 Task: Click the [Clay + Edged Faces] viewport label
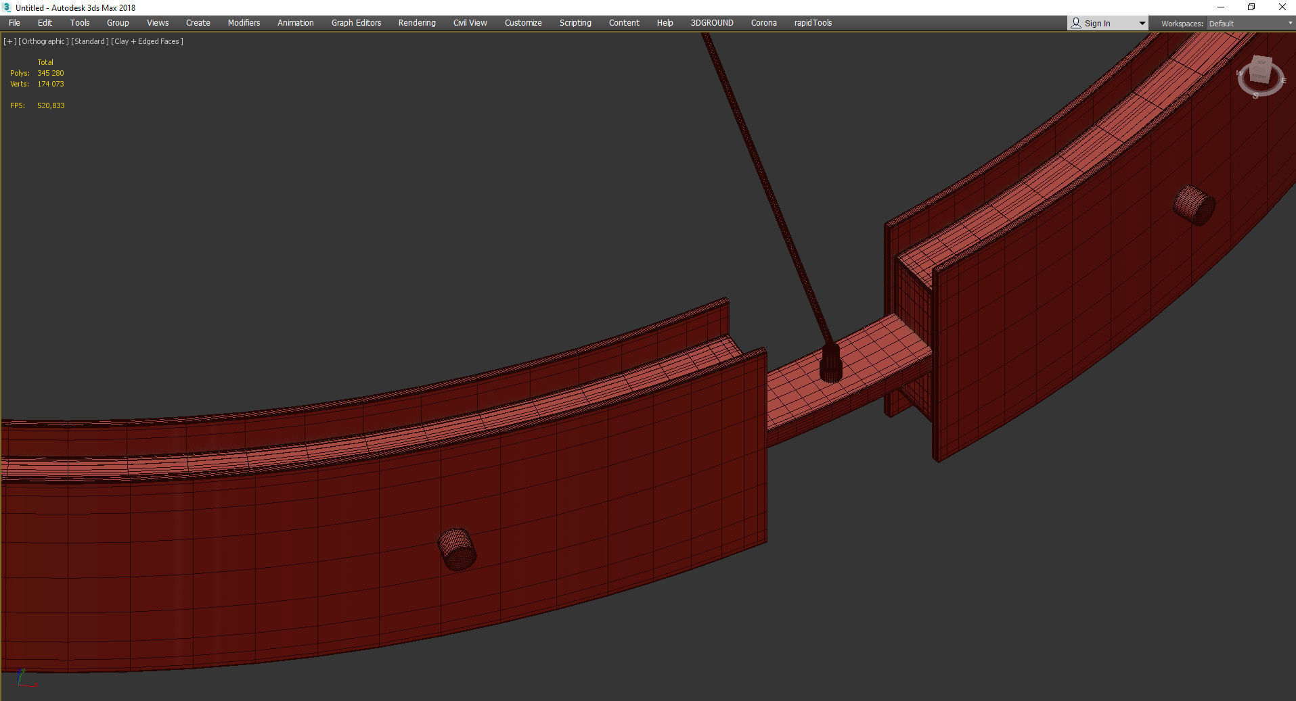coord(147,41)
